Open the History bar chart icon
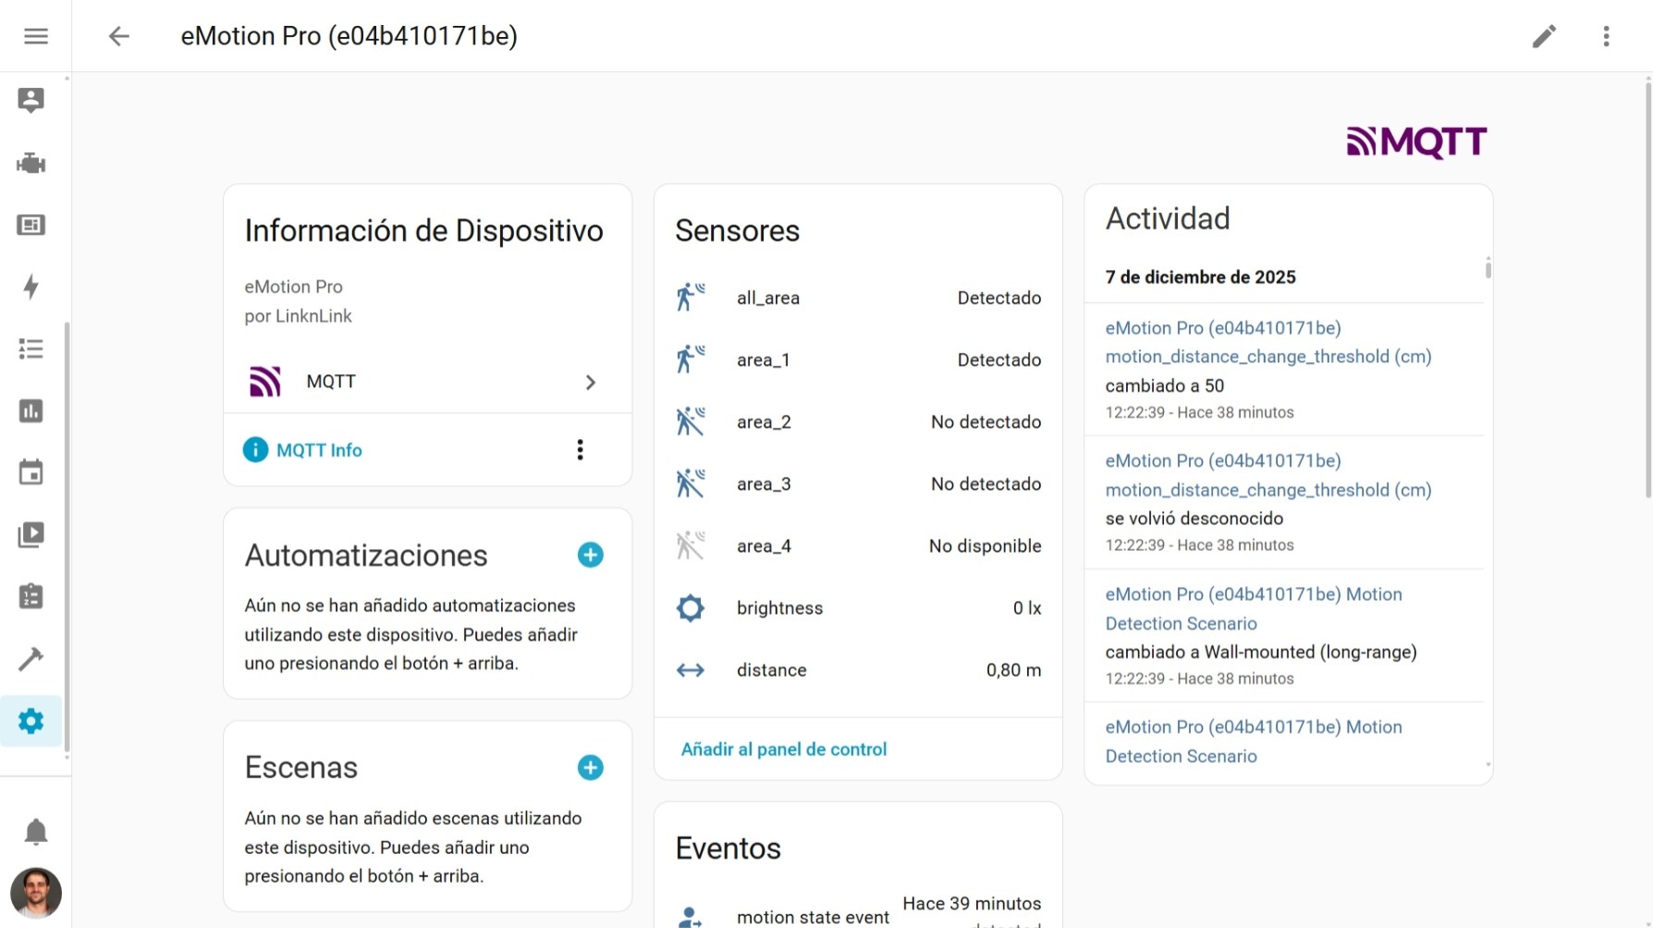Screen dimensions: 1653x928 pyautogui.click(x=31, y=410)
